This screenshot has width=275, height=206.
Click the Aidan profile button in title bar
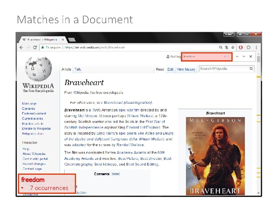[228, 34]
